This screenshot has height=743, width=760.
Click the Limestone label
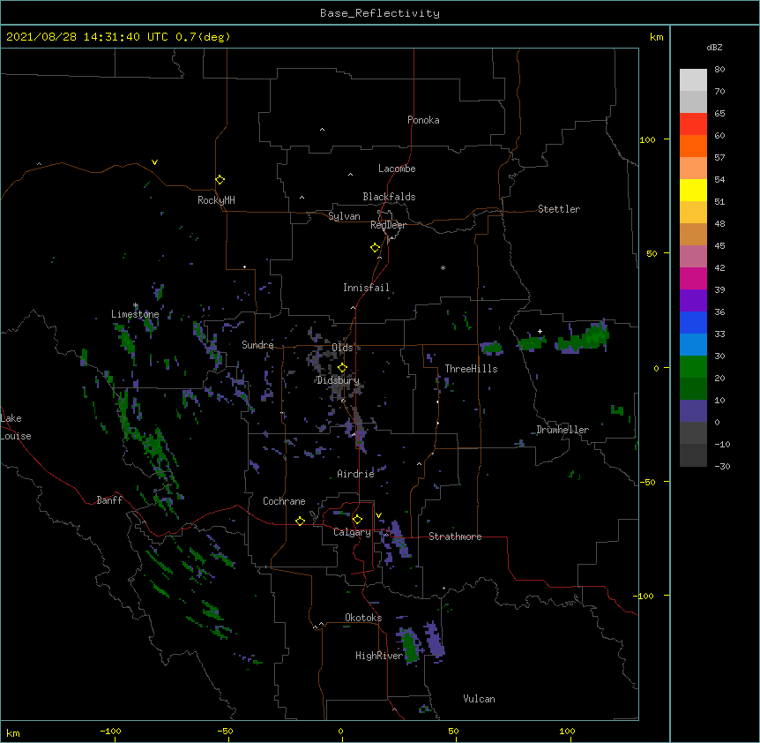tap(135, 314)
